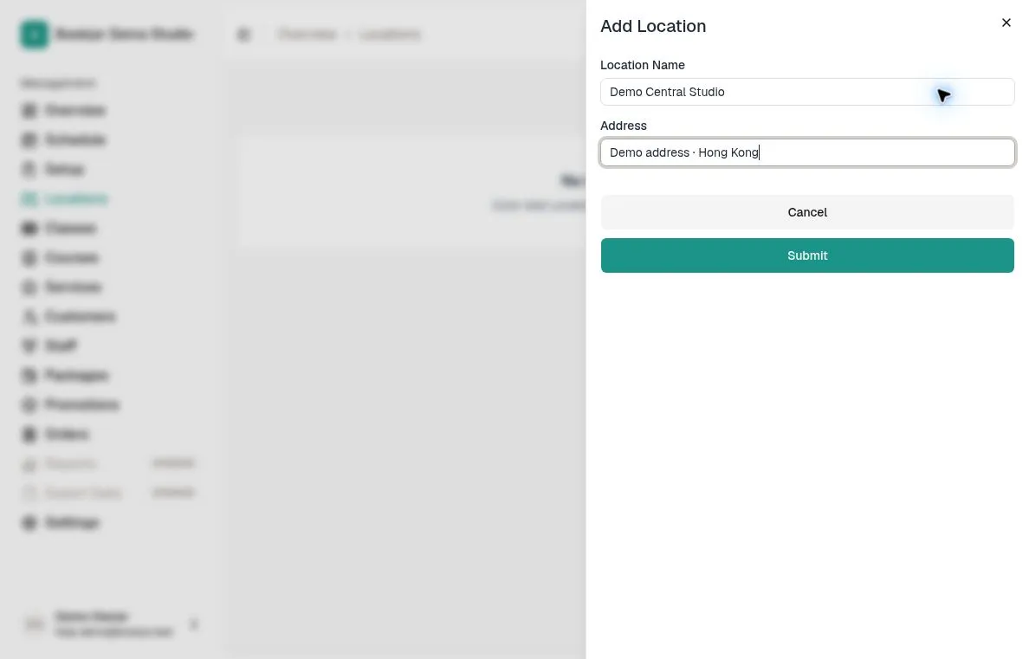
Task: Open Overview in the blurred sidebar
Action: tap(63, 110)
